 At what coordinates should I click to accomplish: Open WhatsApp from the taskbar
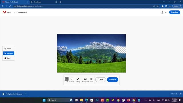123,100
